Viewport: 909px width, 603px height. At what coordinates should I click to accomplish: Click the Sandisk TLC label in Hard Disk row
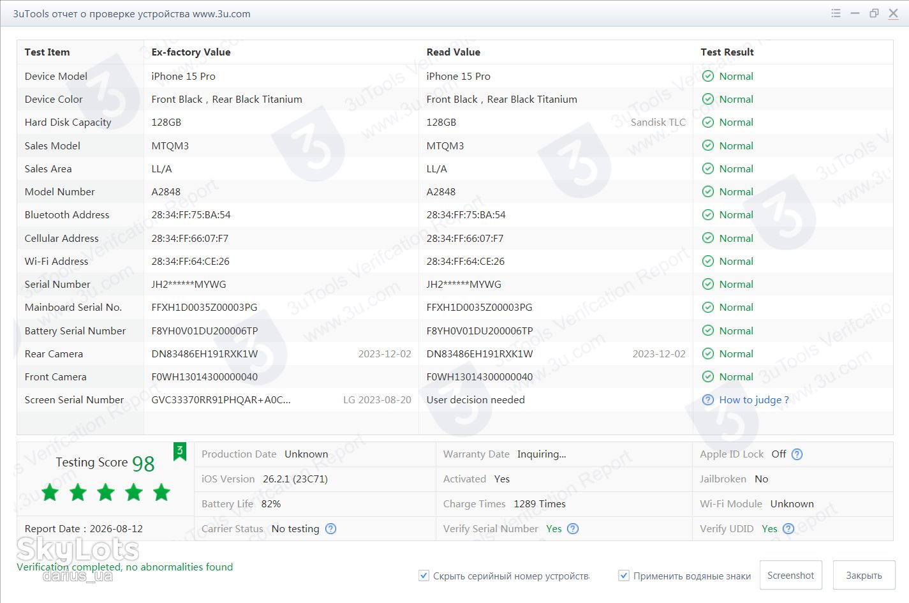click(x=658, y=123)
